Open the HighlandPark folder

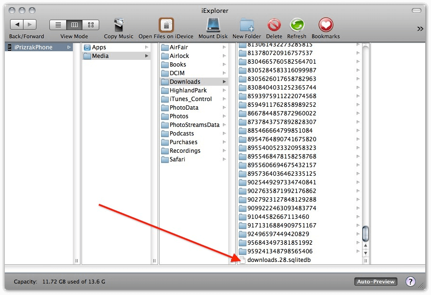click(194, 91)
